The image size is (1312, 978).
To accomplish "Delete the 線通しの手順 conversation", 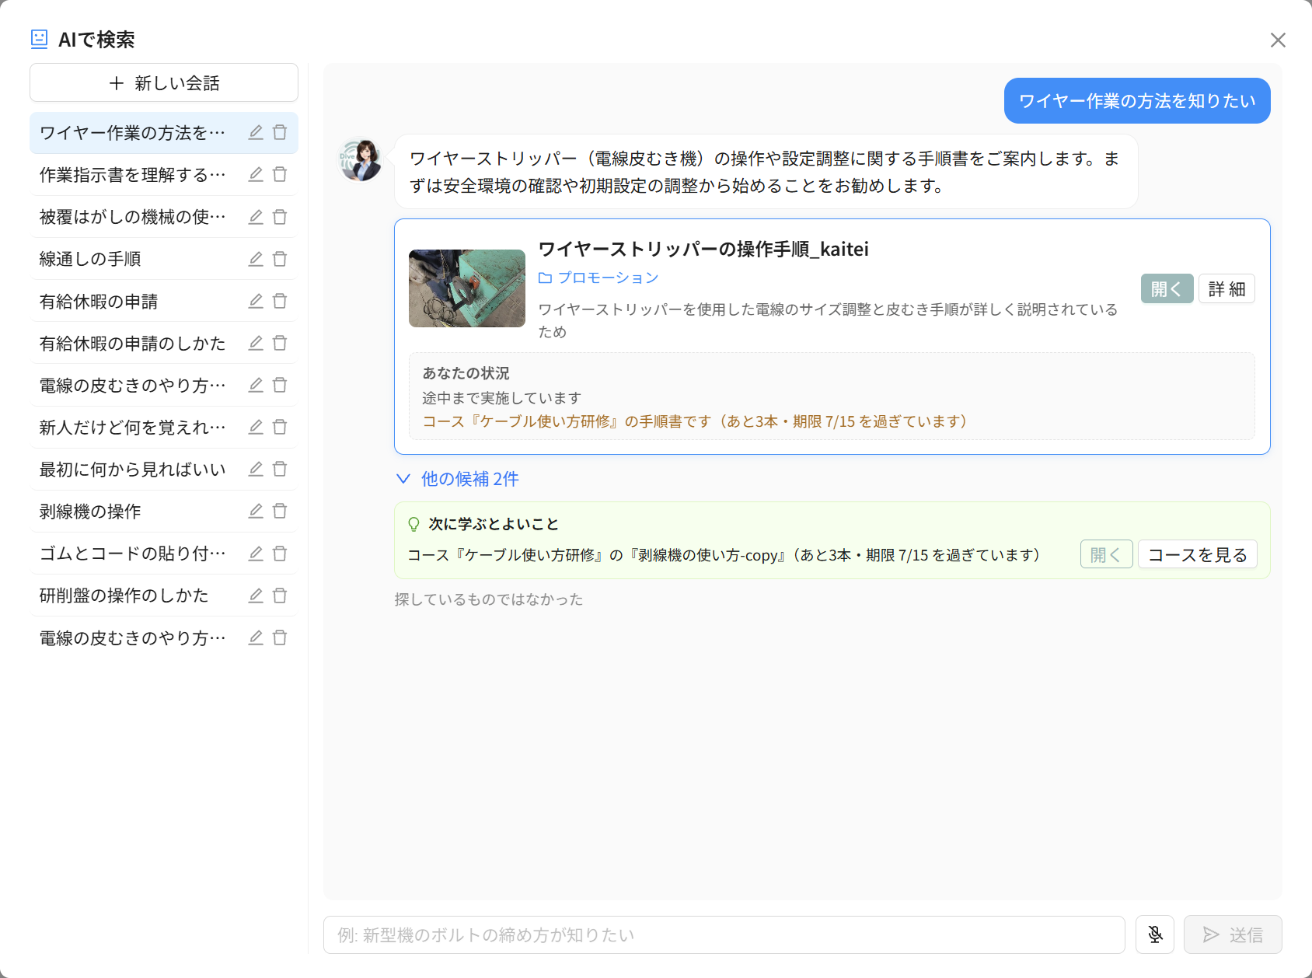I will point(280,259).
